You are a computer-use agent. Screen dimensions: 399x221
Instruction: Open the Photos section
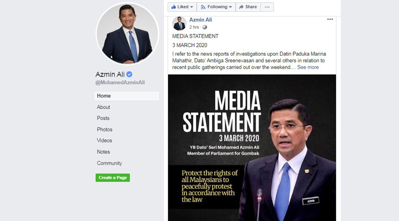coord(105,129)
